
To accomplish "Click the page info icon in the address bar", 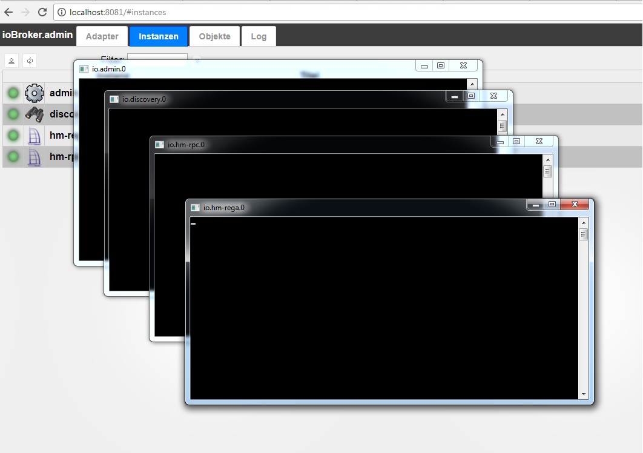I will 61,12.
